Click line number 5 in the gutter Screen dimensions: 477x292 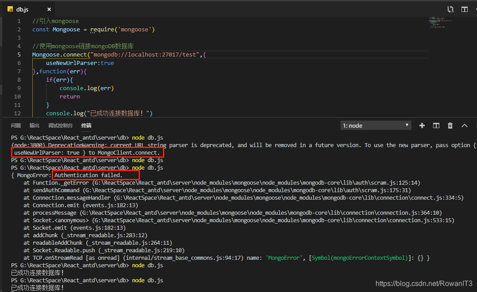point(19,55)
